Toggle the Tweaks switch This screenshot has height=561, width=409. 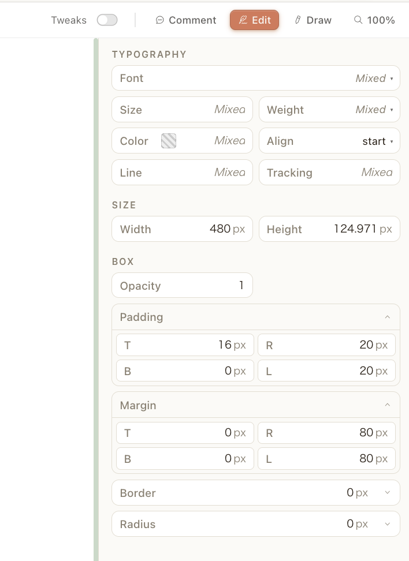click(x=107, y=20)
